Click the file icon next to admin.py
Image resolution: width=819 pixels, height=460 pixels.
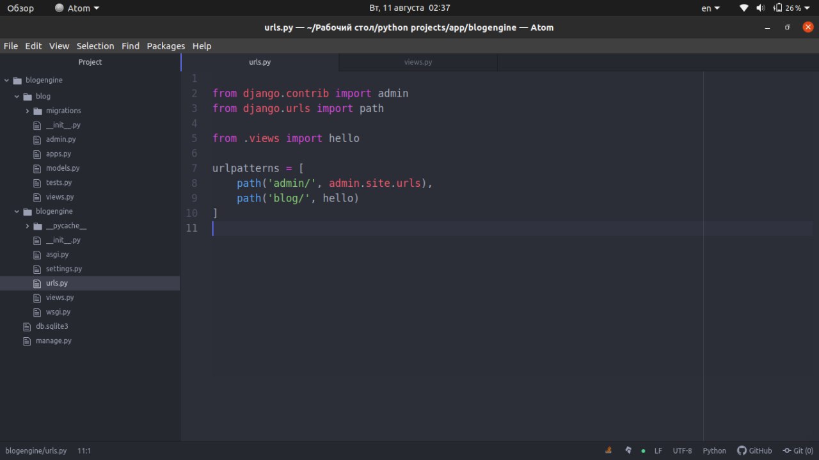click(37, 139)
